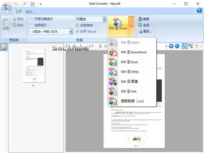204x153 pixels.
Task: Enable the 页面范围提示 checkbox
Action: [x=31, y=19]
